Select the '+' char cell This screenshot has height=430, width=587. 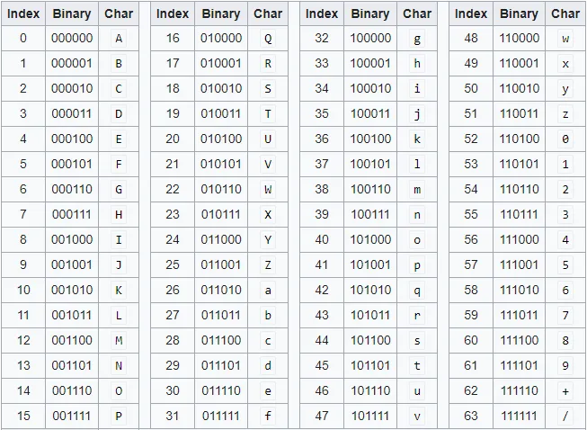(565, 390)
